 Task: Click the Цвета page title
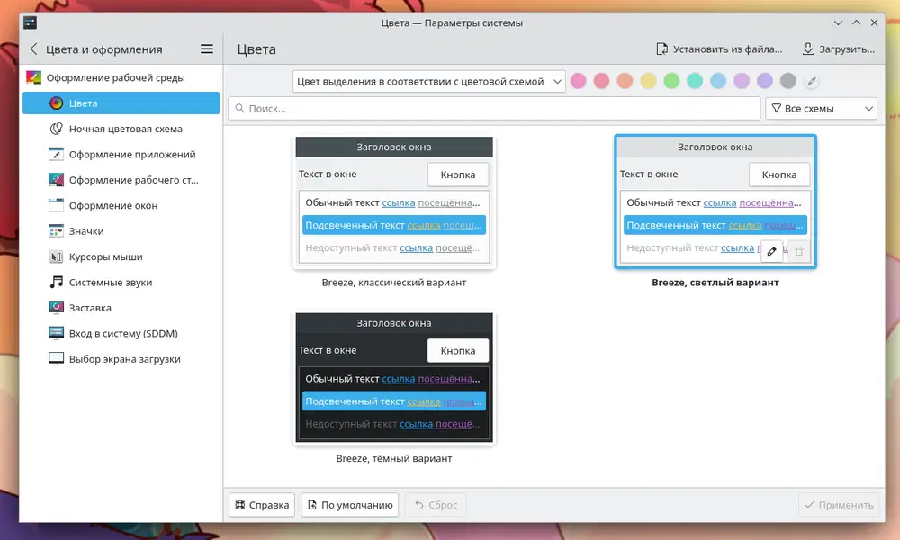pos(256,49)
